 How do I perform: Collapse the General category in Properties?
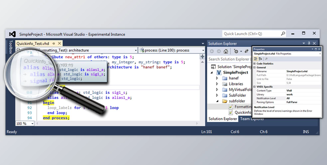point(255,68)
